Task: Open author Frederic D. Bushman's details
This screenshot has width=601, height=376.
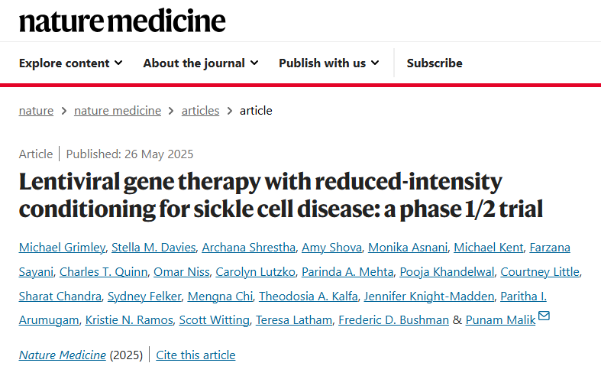Action: [393, 320]
